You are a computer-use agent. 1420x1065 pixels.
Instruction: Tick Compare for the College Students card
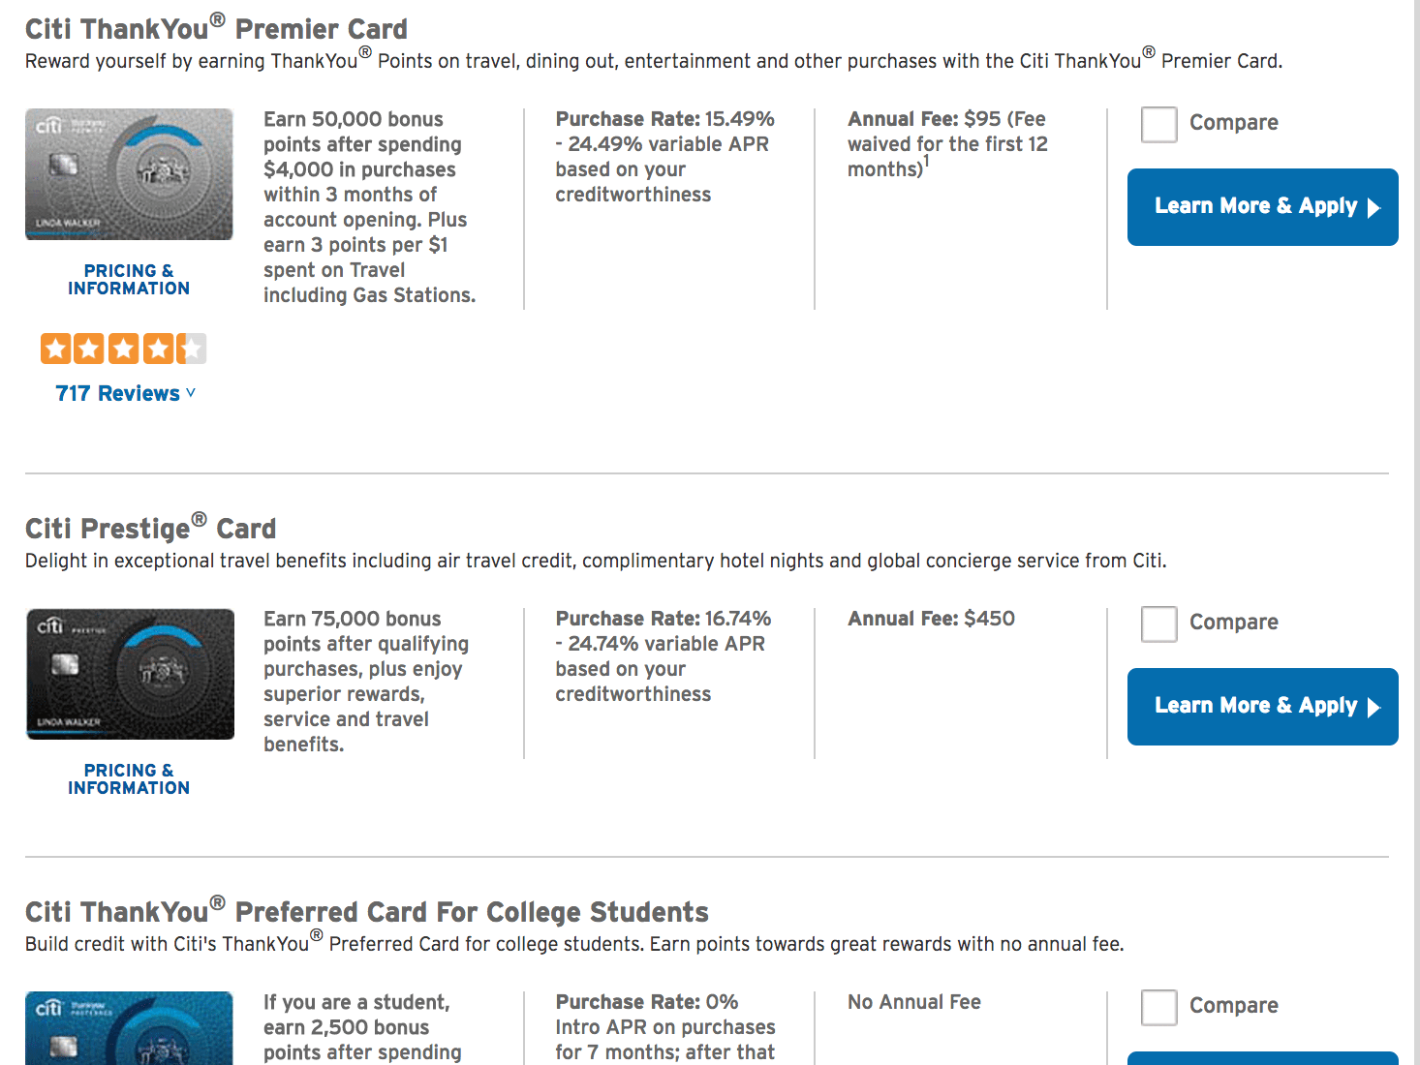(1158, 1007)
